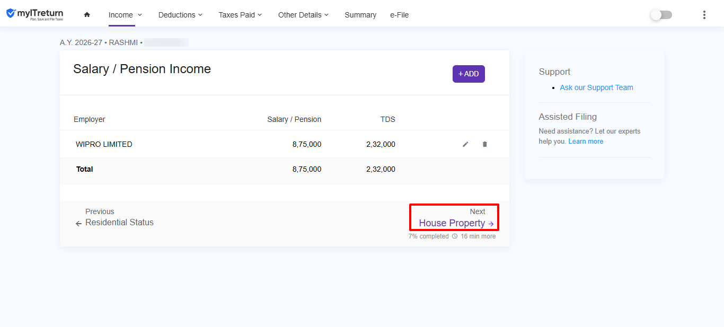The height and width of the screenshot is (327, 724).
Task: Select the Assisted Filing heading
Action: click(568, 117)
